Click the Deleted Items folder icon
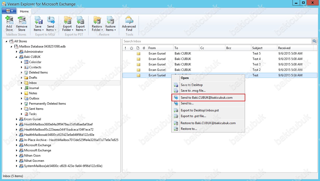Viewport: 320px width, 181px height. [26, 72]
